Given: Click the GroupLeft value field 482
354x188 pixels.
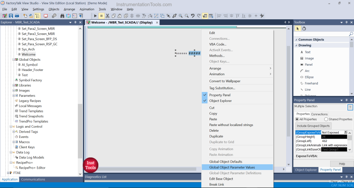Looking at the screenshot, I should [x=334, y=141].
